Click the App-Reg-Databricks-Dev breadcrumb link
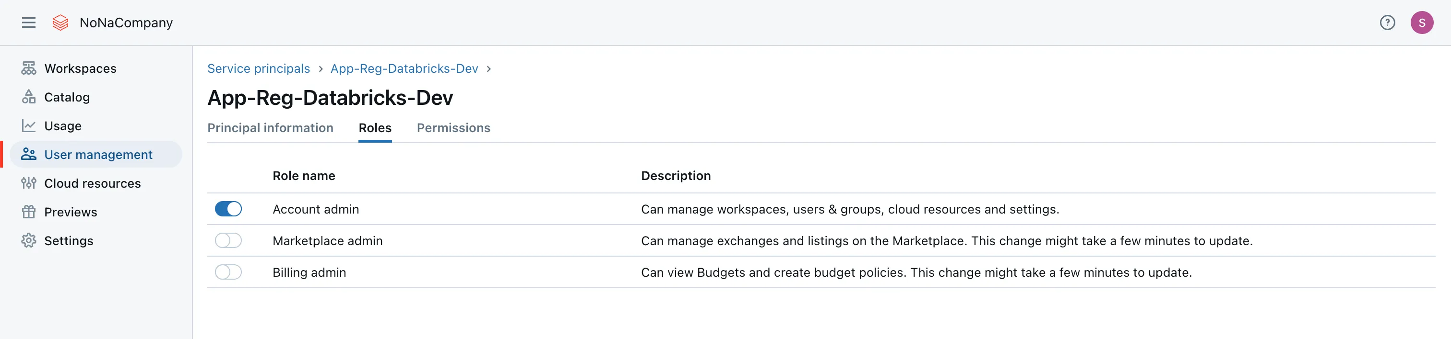1451x339 pixels. [x=404, y=68]
